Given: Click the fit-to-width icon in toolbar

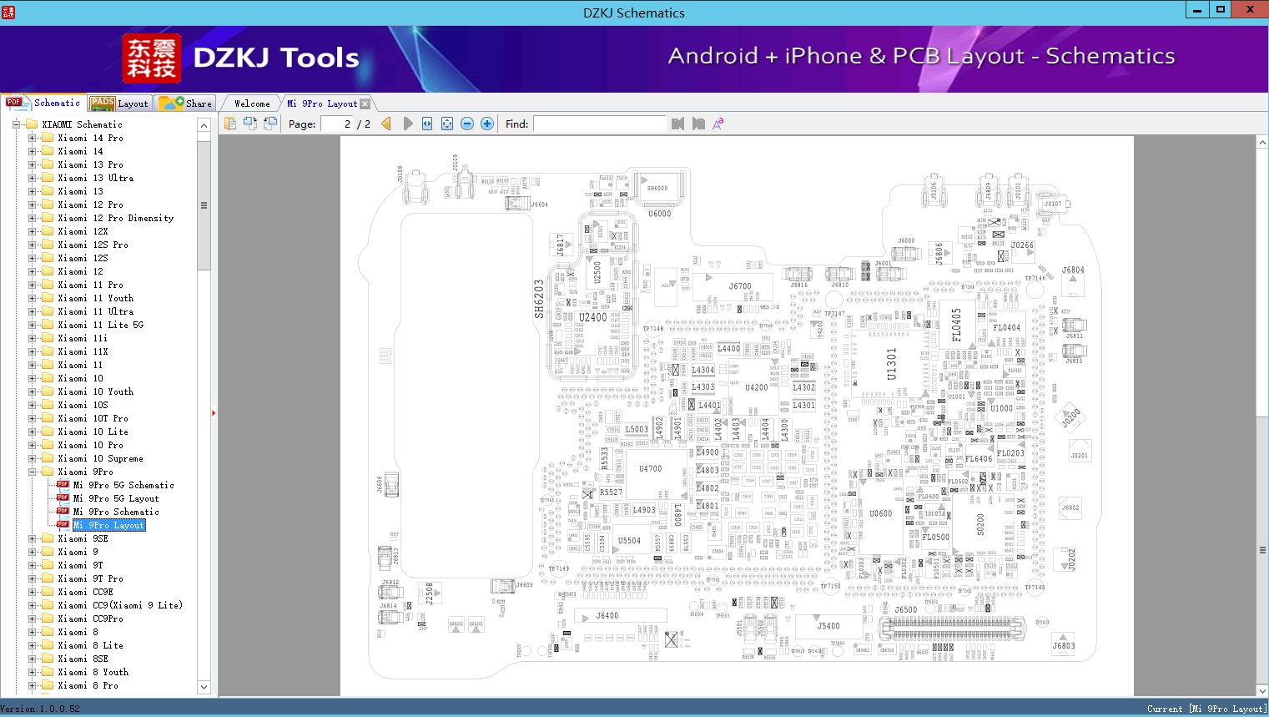Looking at the screenshot, I should [x=427, y=124].
